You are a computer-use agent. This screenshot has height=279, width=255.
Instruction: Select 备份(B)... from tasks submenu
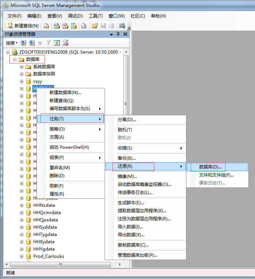[146, 158]
